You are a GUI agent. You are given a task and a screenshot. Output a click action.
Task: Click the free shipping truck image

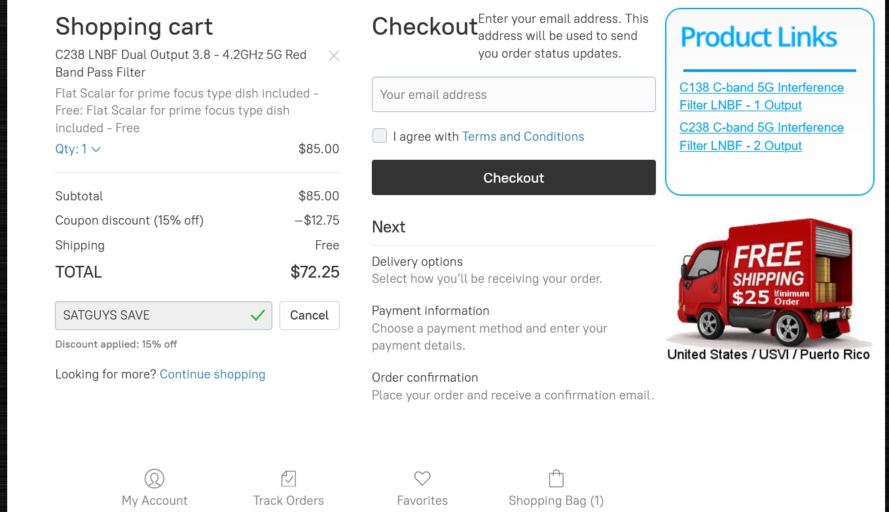(x=769, y=288)
